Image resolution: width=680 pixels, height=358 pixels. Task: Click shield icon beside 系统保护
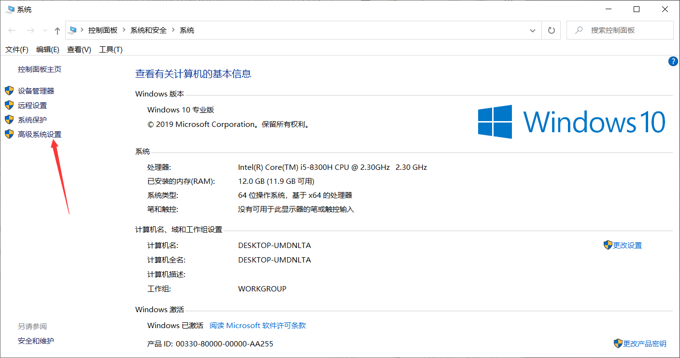point(9,120)
